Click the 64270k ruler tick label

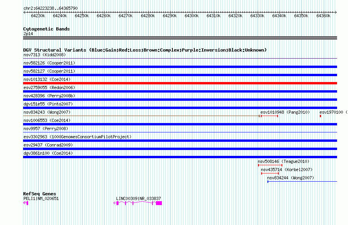(x=126, y=16)
